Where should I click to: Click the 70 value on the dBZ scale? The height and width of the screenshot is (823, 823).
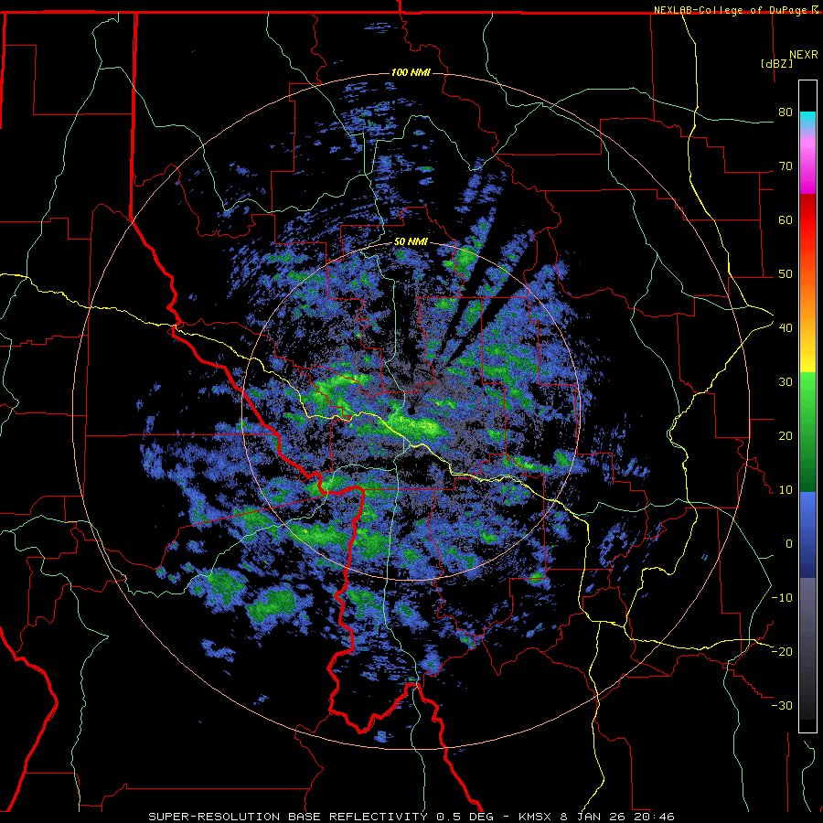pos(786,166)
